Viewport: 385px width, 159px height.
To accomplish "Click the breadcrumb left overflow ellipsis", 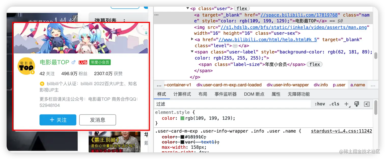I will (159, 85).
